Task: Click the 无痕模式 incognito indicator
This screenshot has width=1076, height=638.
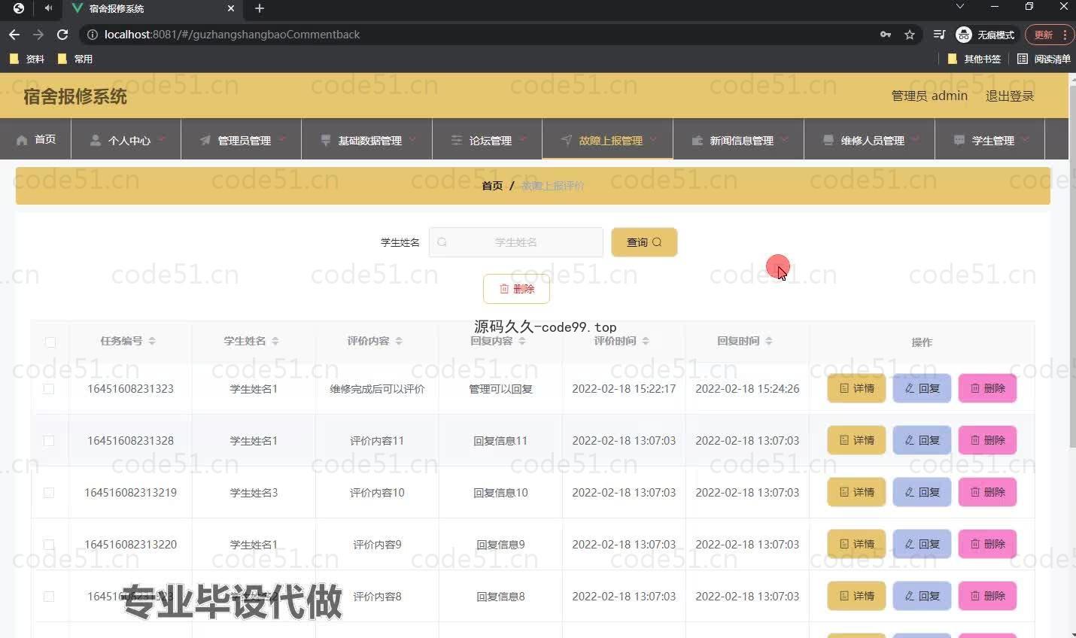Action: pyautogui.click(x=985, y=35)
